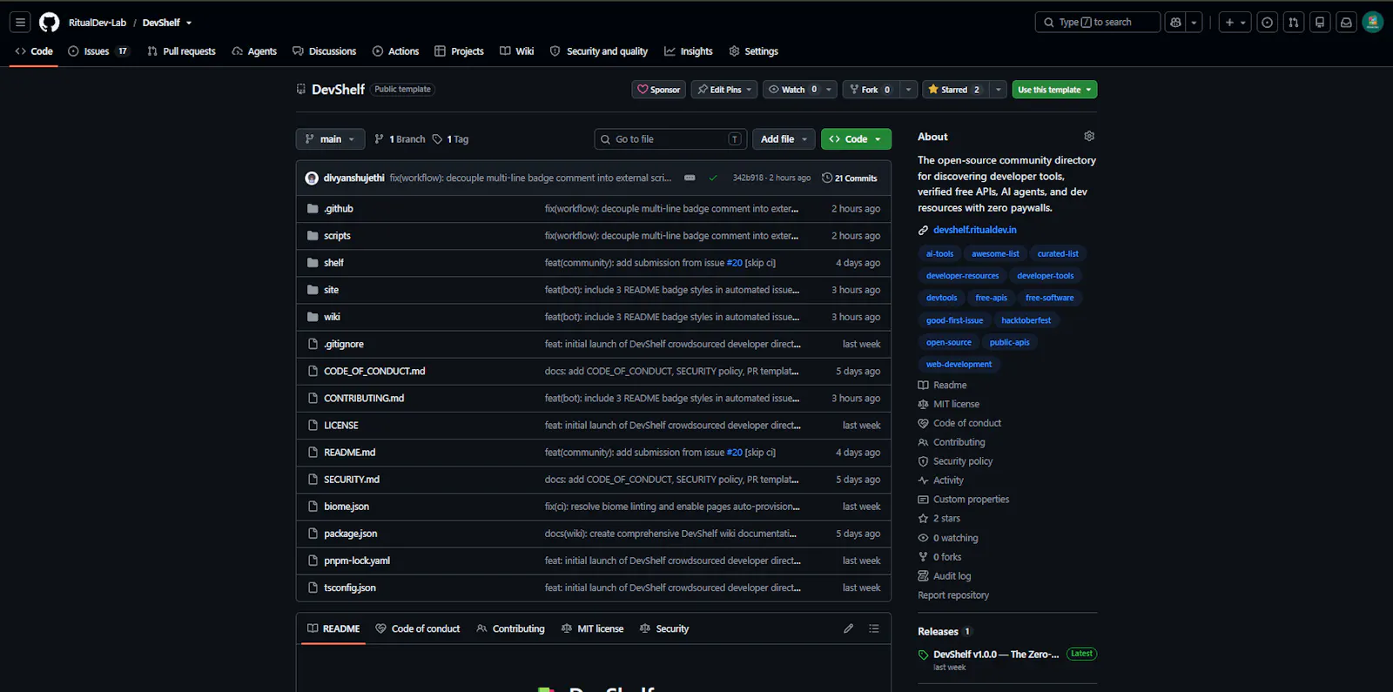Screen dimensions: 1393x692
Task: Open the create new plus dropdown
Action: pyautogui.click(x=1235, y=23)
